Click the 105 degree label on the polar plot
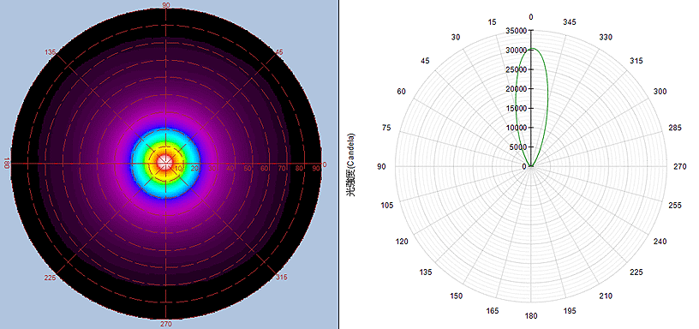699x329 pixels. (386, 205)
